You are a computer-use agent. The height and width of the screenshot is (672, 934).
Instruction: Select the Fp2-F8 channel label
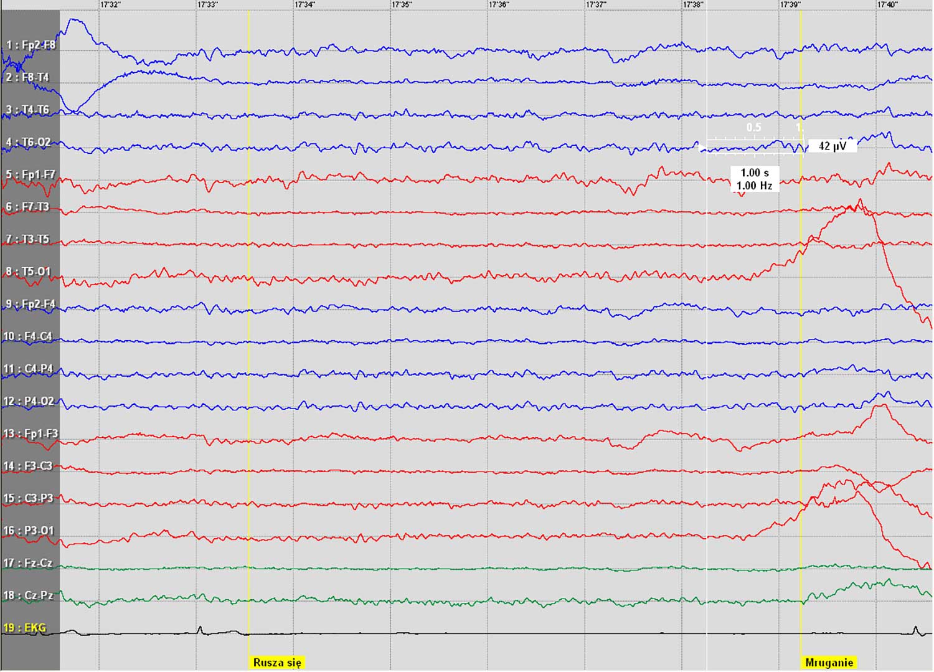click(31, 45)
